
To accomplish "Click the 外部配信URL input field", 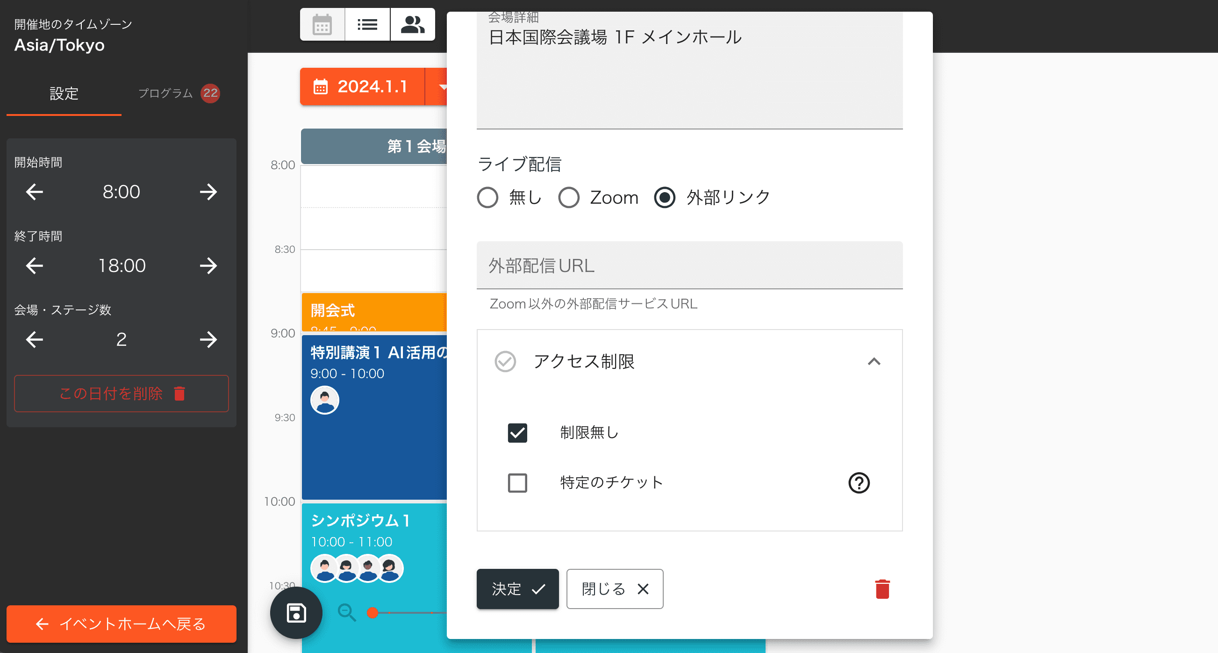I will 689,266.
